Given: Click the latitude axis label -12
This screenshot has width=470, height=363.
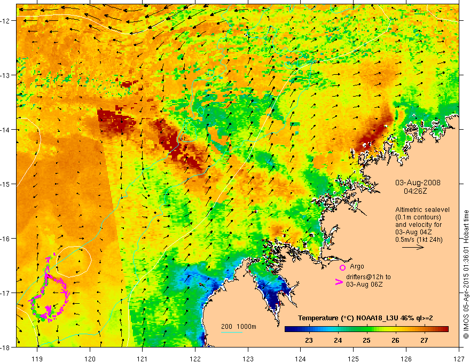Looking at the screenshot, I should 5,21.
